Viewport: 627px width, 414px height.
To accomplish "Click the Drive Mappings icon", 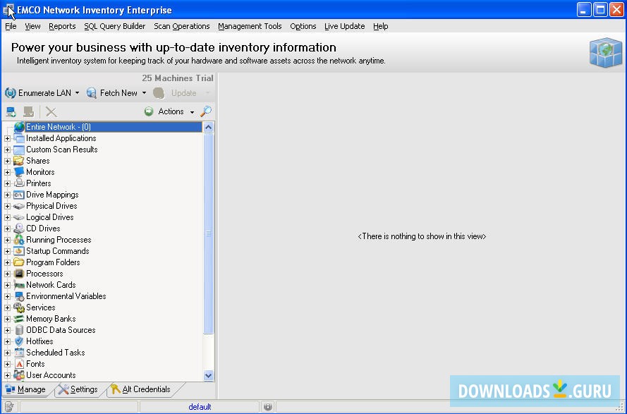I will coord(19,195).
